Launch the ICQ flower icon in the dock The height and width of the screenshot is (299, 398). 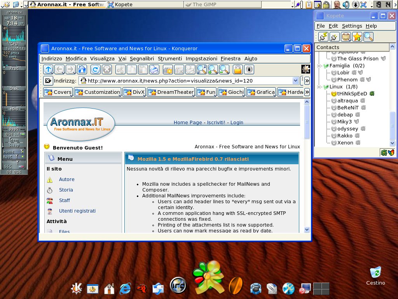(x=209, y=277)
